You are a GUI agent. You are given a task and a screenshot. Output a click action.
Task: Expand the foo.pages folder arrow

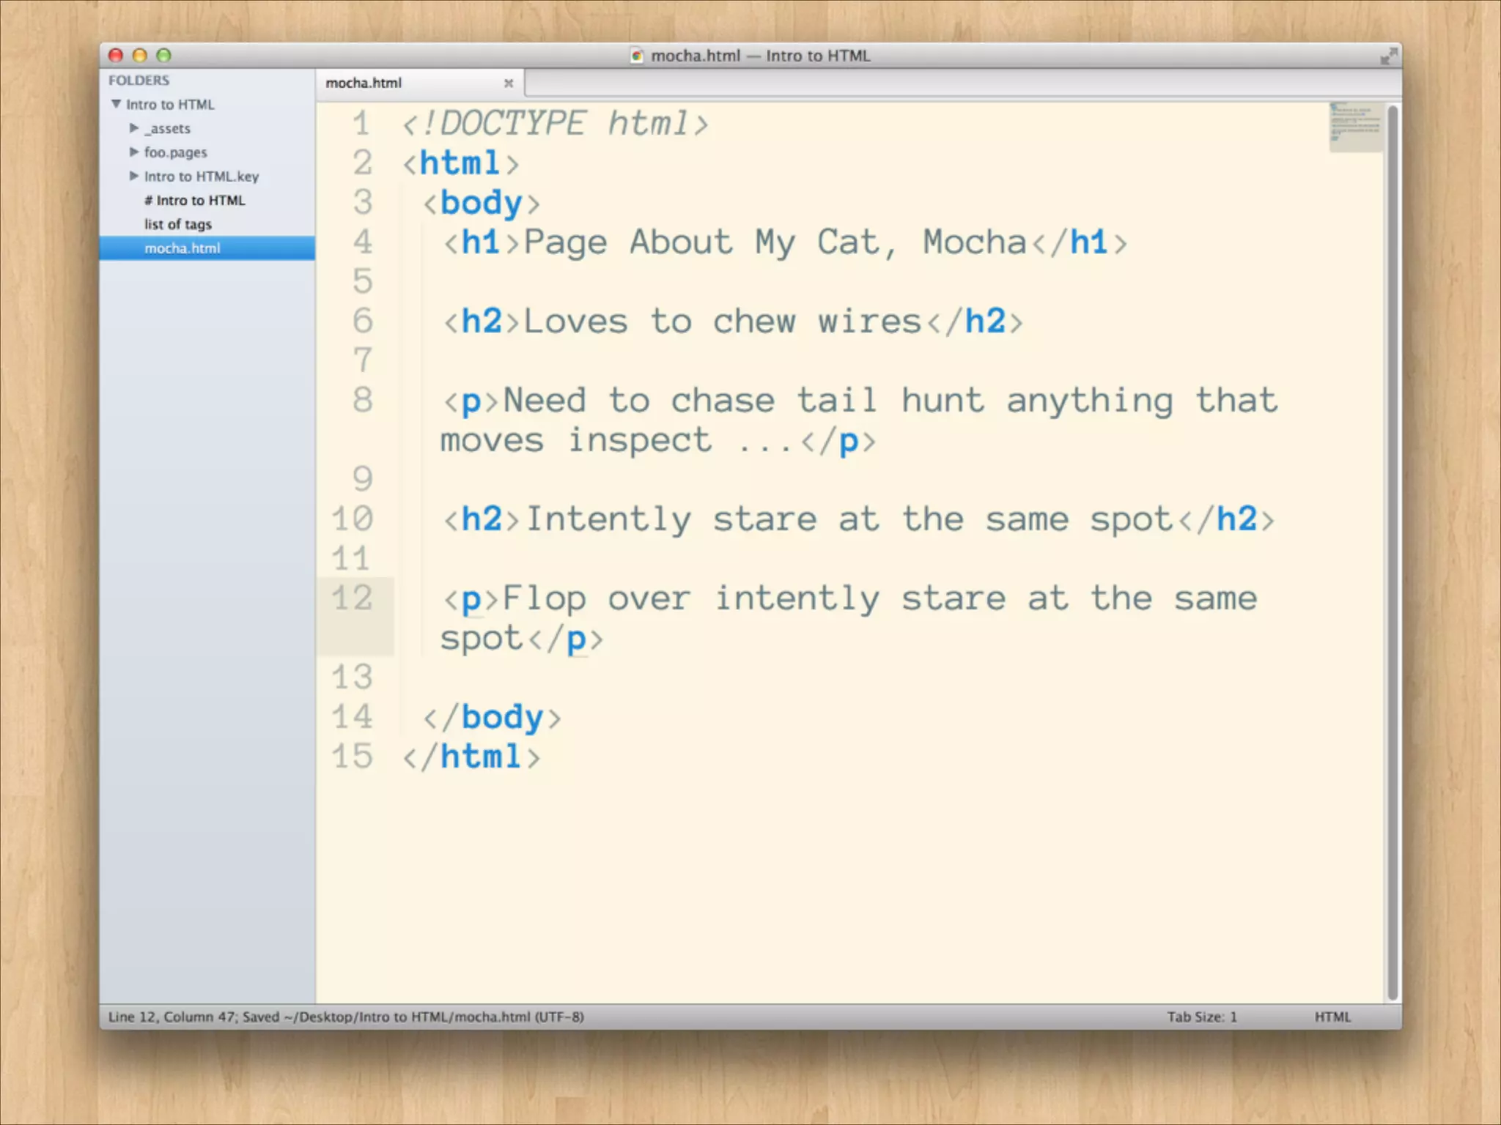pos(134,152)
